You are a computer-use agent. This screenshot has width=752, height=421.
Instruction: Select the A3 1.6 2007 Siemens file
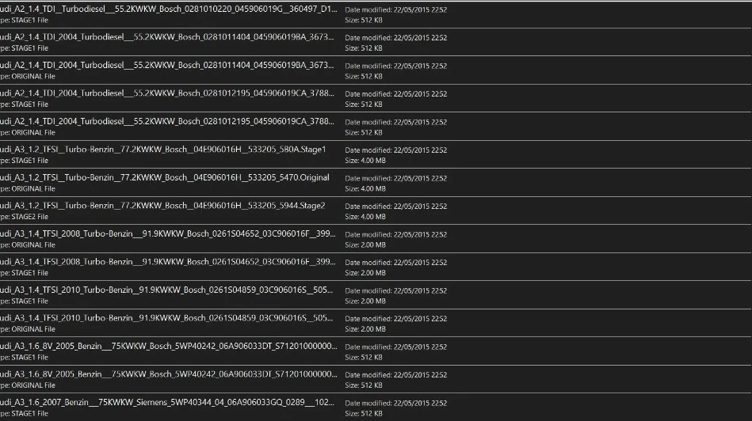click(x=168, y=403)
